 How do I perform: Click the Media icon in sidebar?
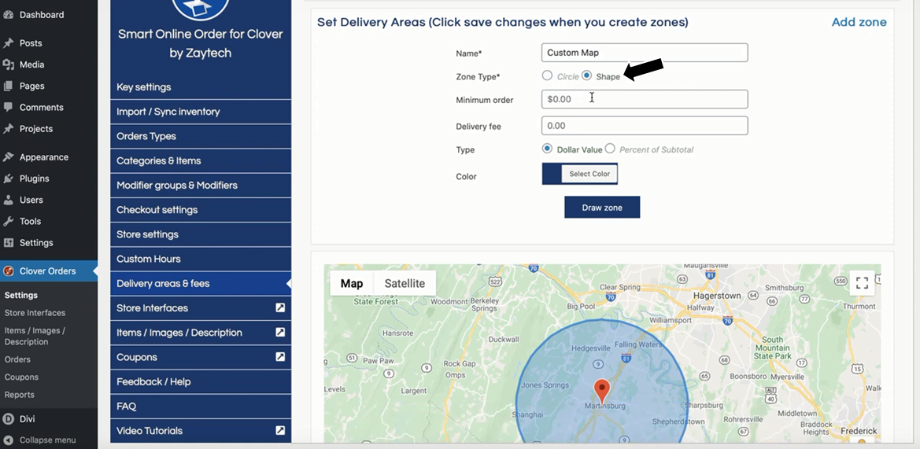pos(8,64)
